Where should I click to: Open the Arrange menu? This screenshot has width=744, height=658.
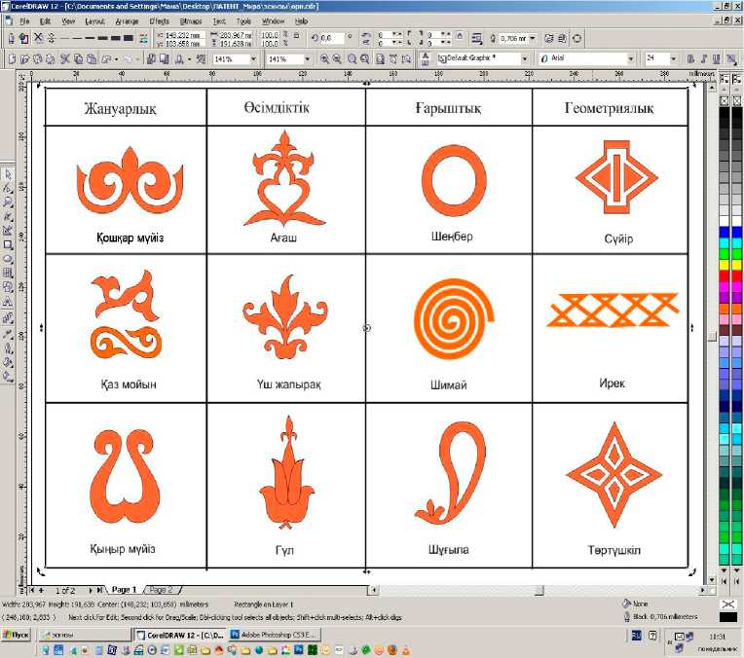(x=128, y=21)
